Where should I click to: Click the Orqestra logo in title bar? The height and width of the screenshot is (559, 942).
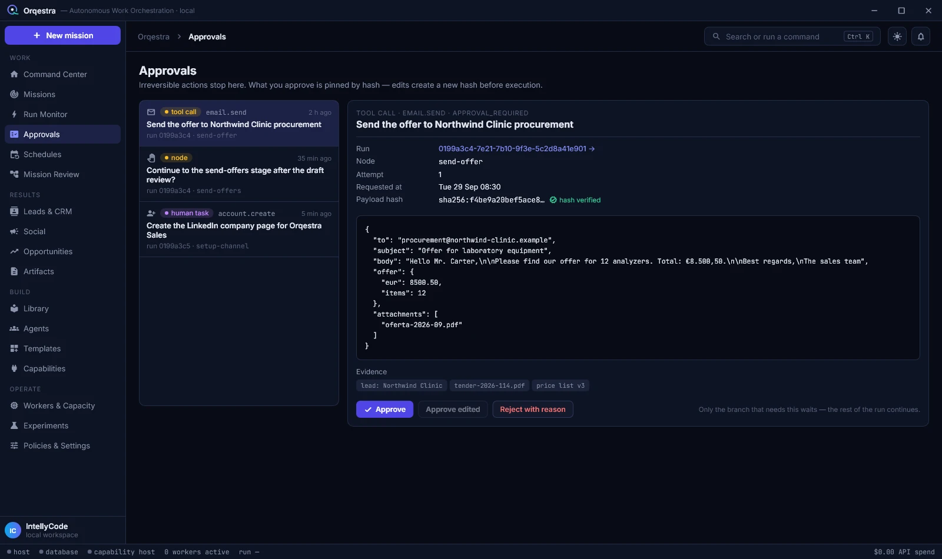click(x=12, y=10)
